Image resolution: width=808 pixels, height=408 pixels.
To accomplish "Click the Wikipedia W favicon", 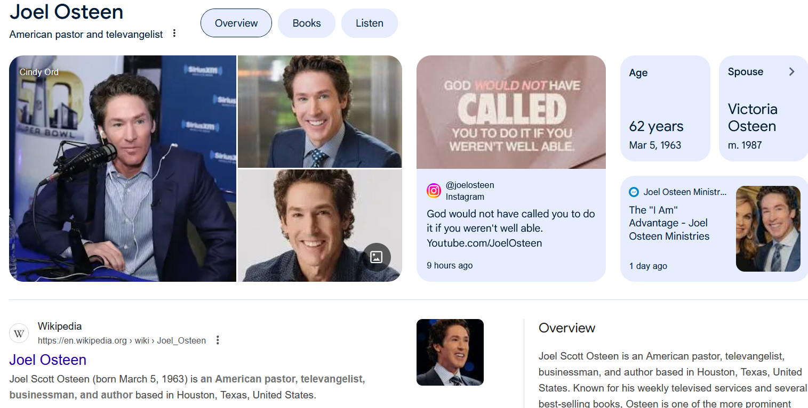I will coord(19,333).
